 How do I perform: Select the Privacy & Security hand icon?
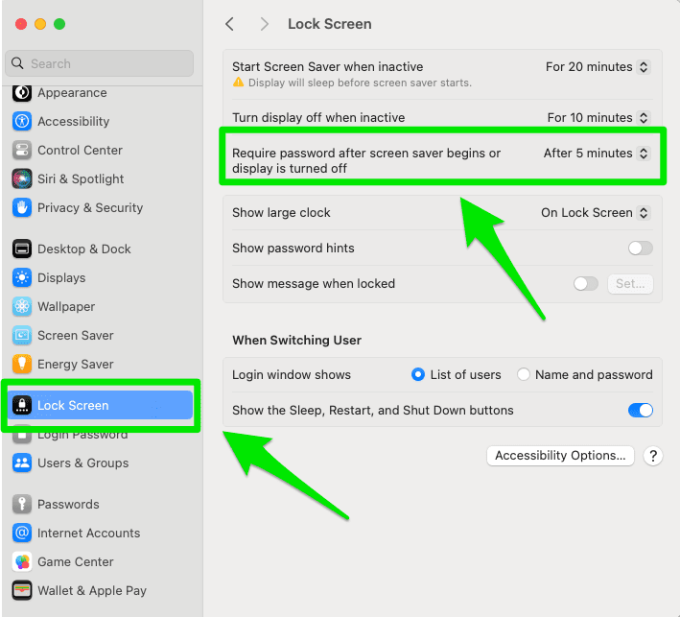[x=21, y=208]
